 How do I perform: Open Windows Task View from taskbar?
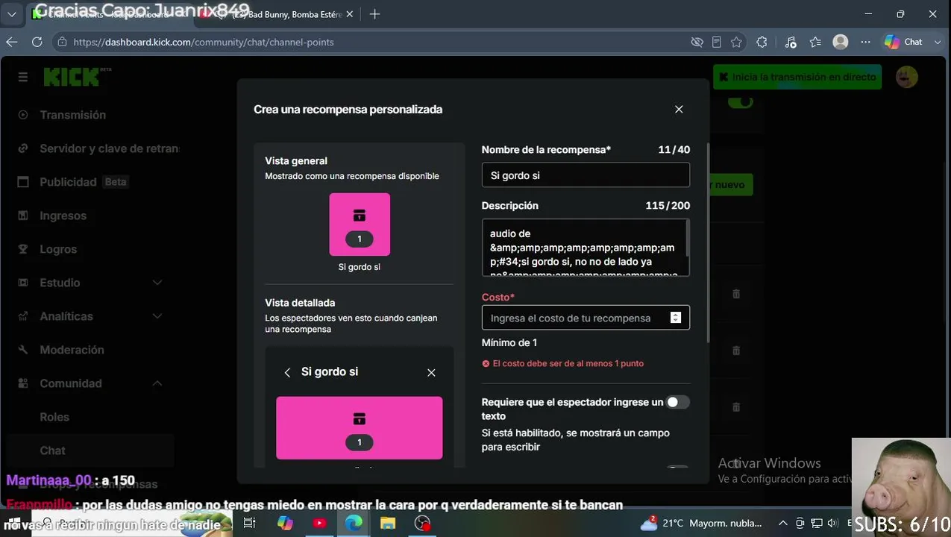[250, 523]
